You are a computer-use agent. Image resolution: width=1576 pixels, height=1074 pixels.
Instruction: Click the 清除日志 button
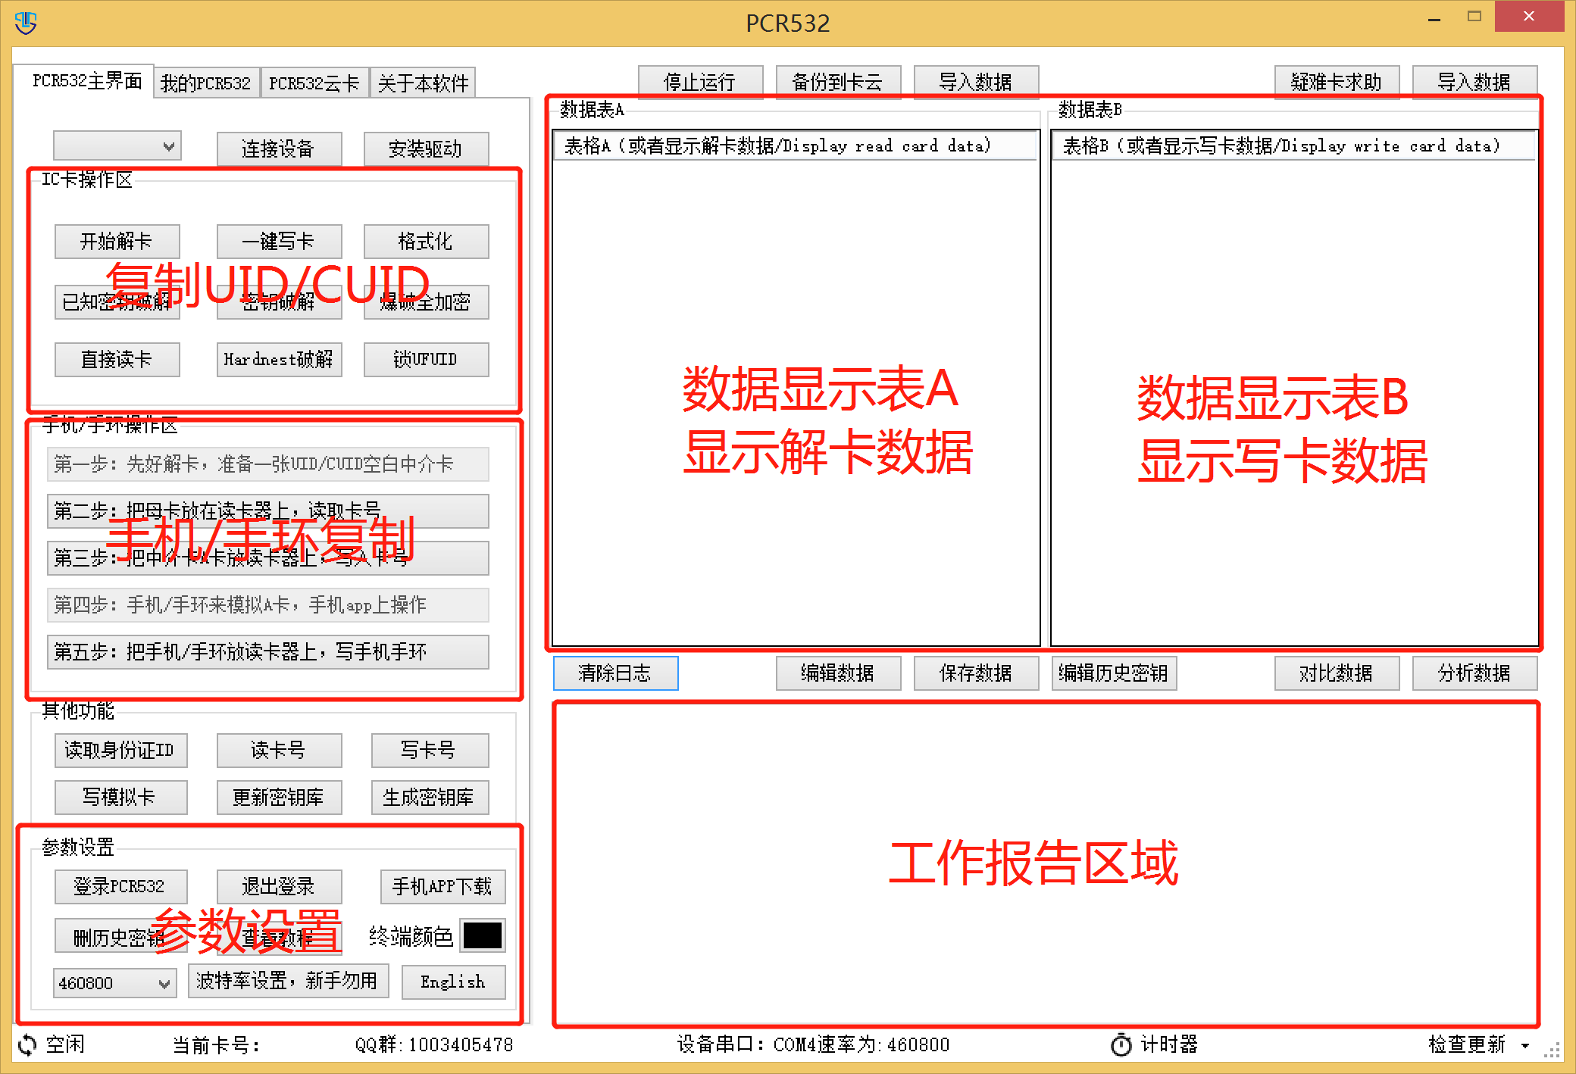[x=615, y=673]
